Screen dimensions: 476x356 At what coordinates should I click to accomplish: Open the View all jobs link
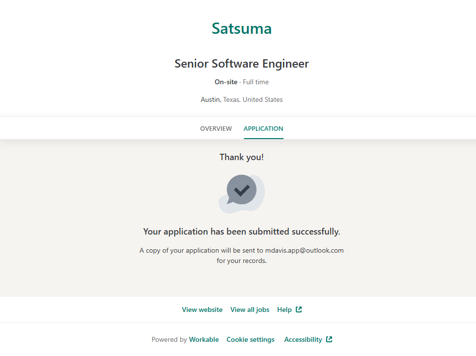[250, 310]
